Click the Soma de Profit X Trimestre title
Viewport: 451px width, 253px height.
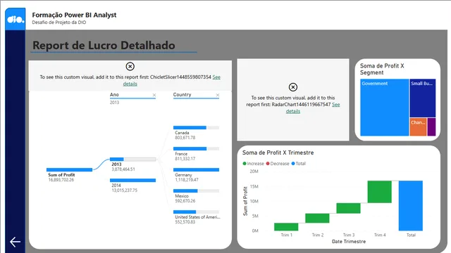click(278, 153)
